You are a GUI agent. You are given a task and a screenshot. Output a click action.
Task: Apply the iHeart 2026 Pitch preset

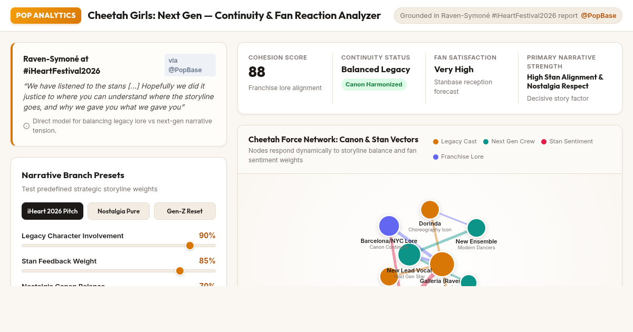[x=53, y=211]
